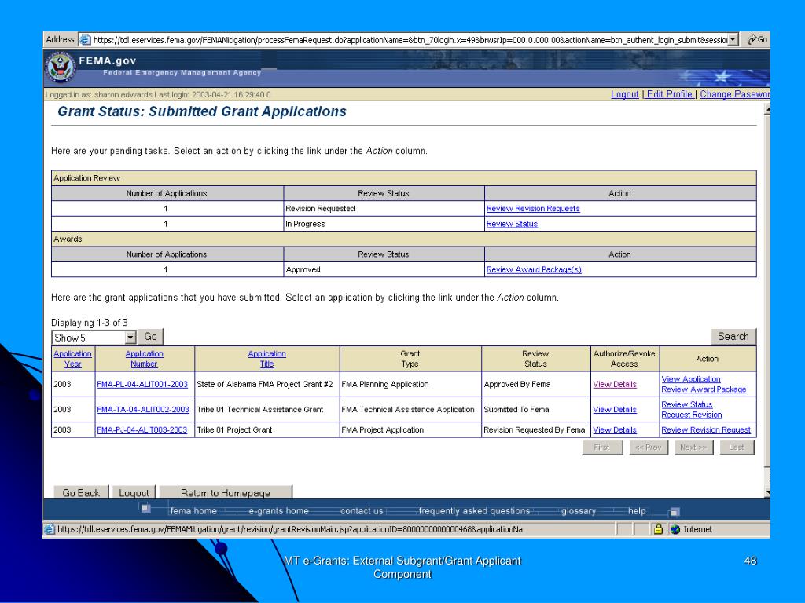This screenshot has height=603, width=805.
Task: Click the security padlock icon in the status bar
Action: [658, 529]
